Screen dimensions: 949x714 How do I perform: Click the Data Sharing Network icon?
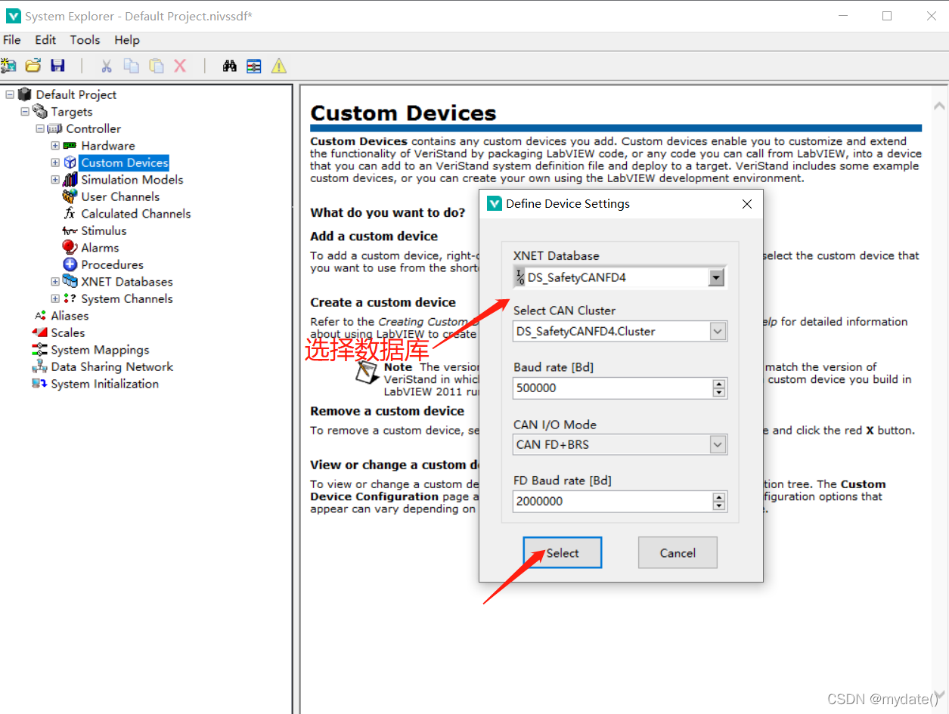[x=40, y=366]
